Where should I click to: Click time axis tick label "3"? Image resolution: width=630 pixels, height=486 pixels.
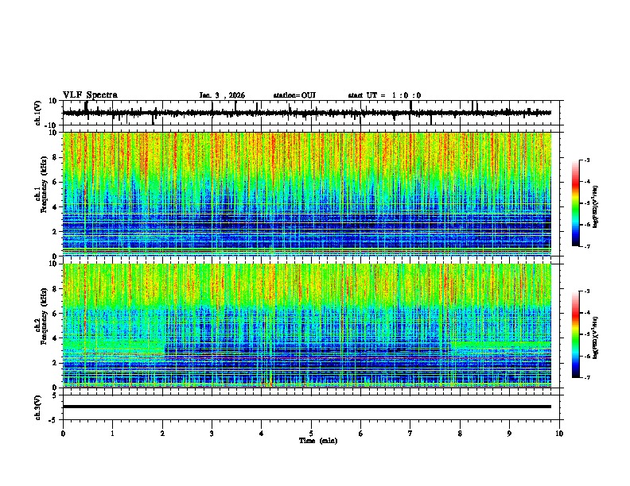(x=212, y=434)
